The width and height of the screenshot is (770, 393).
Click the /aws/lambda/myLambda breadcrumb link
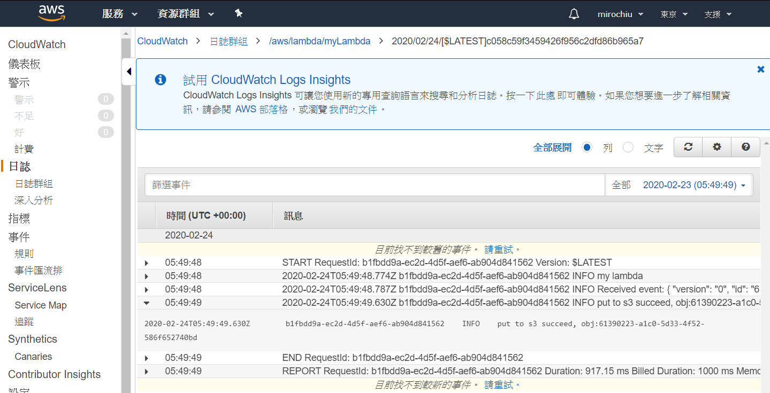(319, 41)
